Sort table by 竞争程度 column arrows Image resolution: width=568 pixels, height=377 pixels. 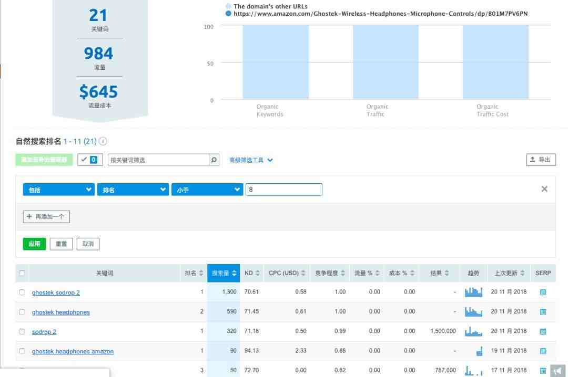343,273
